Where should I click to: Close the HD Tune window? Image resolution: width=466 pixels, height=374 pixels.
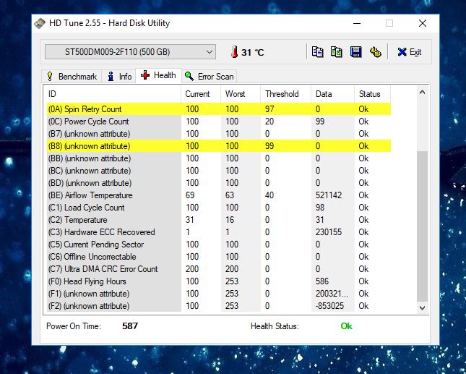tap(423, 23)
